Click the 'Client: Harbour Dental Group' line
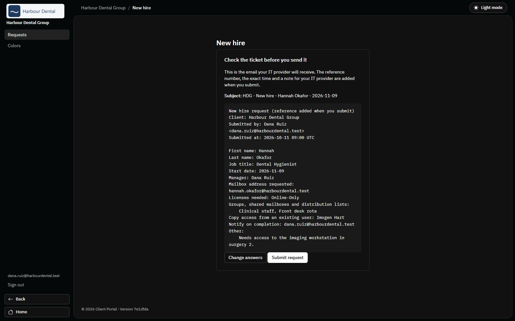This screenshot has width=515, height=321. (264, 117)
